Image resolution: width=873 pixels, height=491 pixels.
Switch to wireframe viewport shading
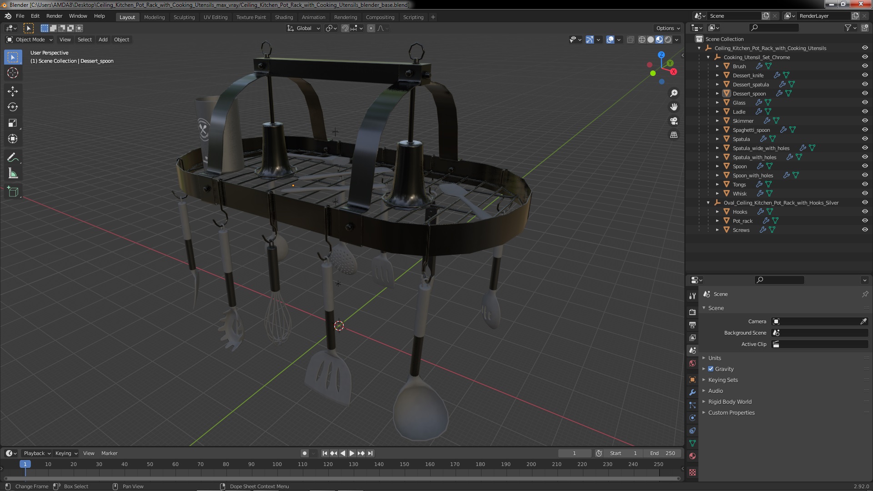642,40
